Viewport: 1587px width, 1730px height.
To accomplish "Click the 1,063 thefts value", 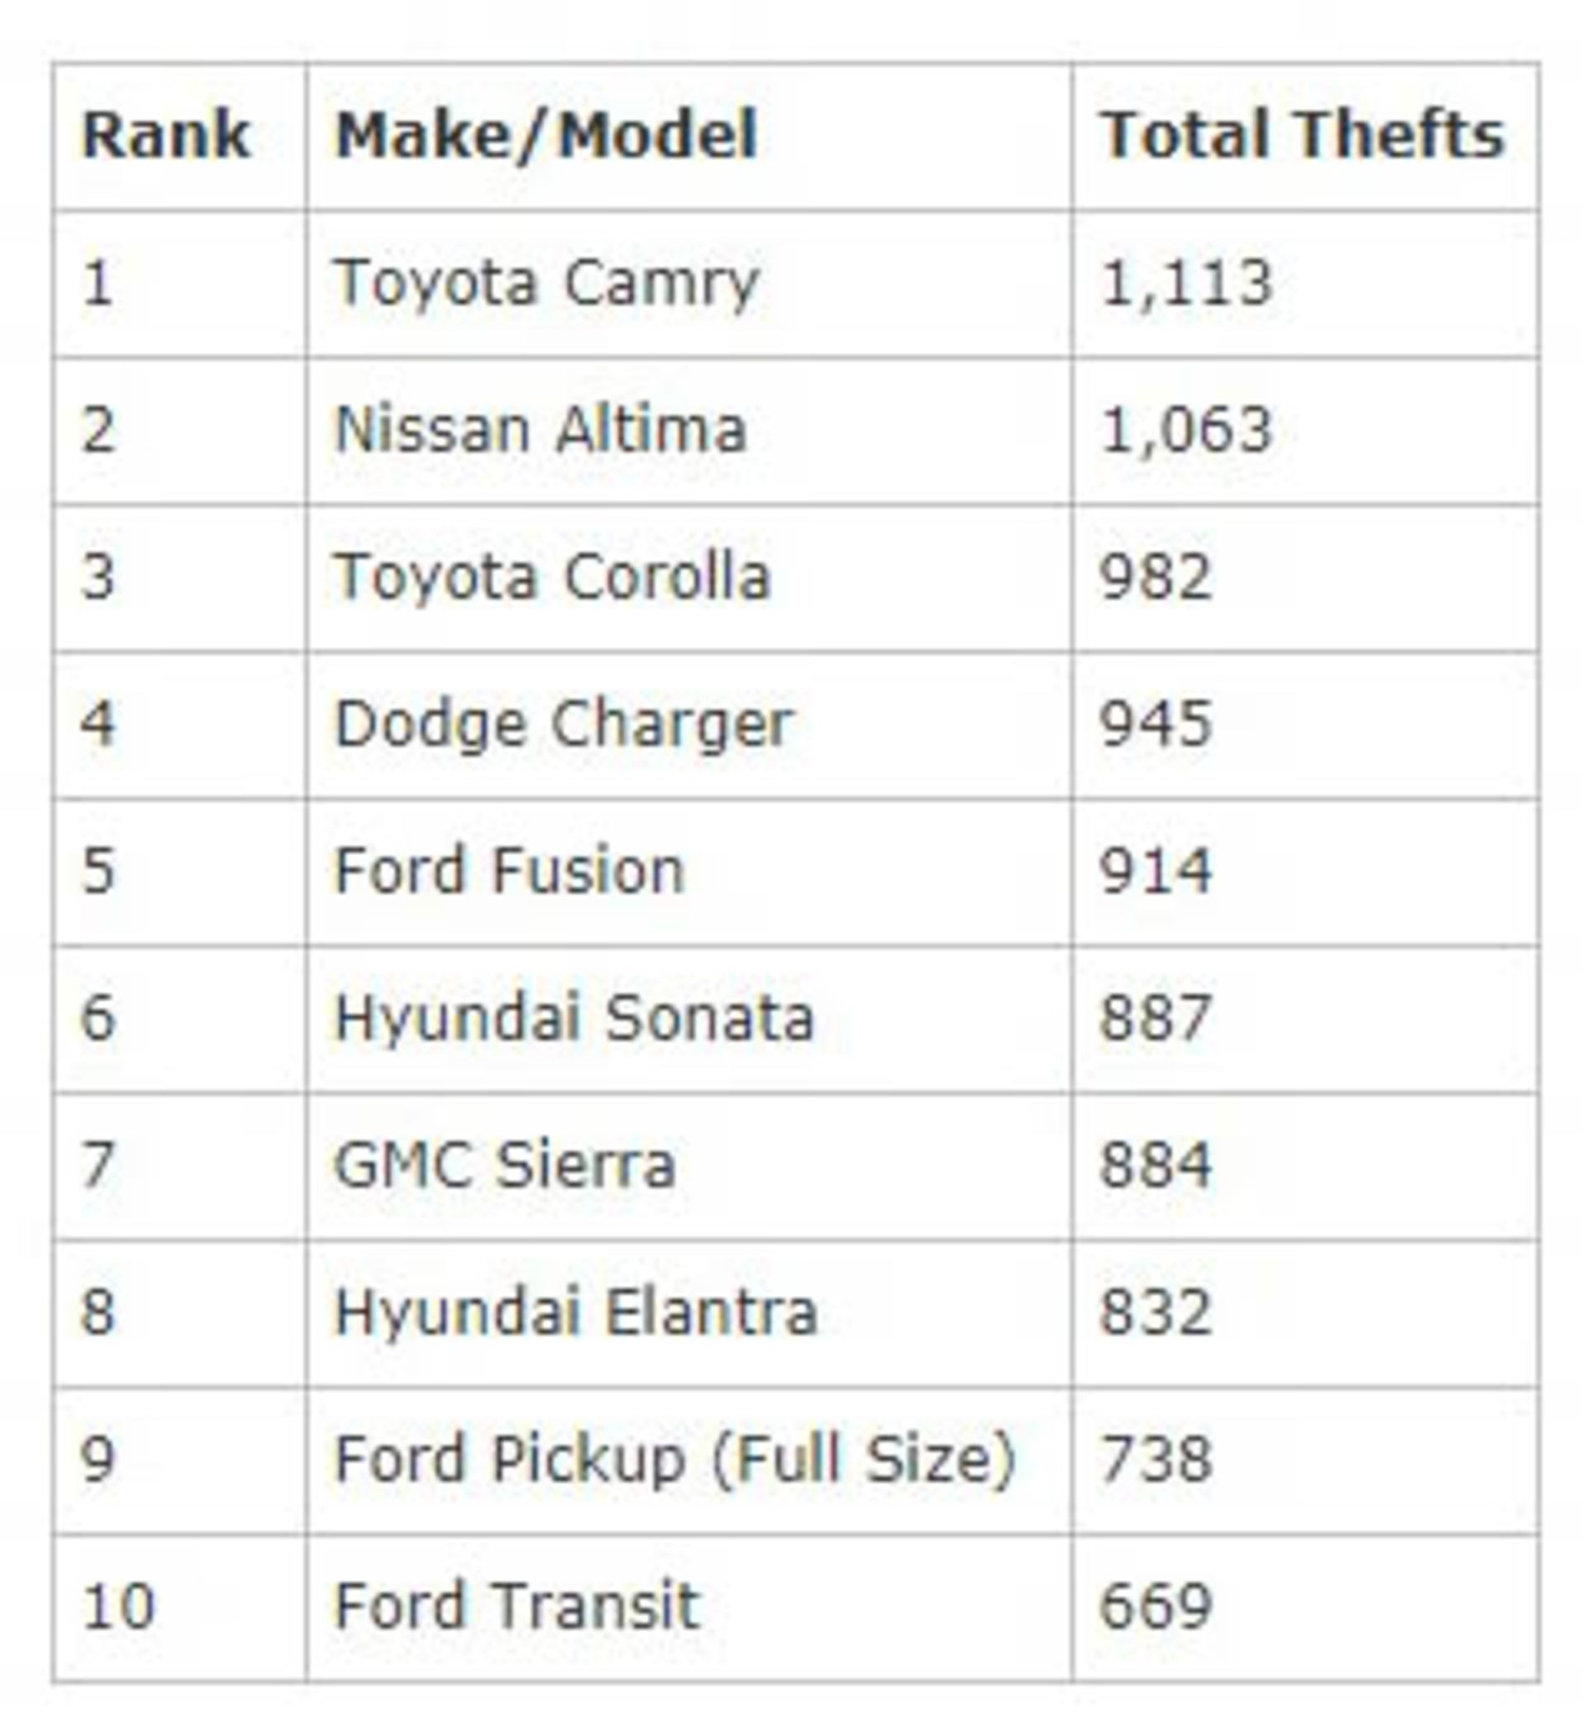I will click(1185, 431).
